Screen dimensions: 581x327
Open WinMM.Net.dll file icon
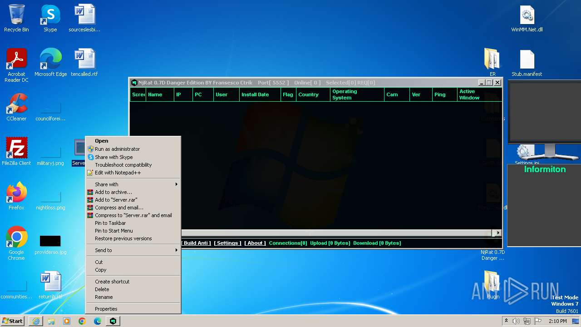(527, 18)
